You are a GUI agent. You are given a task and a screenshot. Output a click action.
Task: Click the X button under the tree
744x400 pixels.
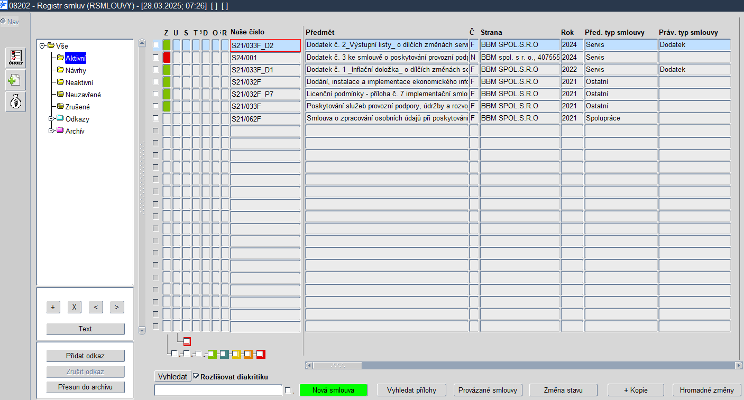coord(75,307)
